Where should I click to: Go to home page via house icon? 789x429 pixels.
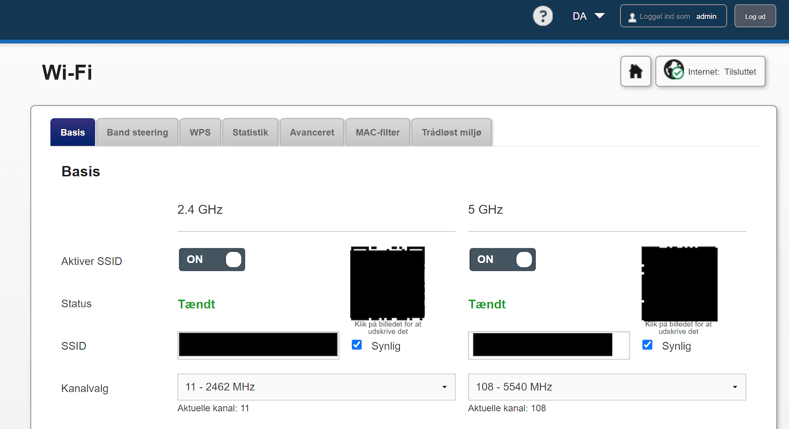pos(635,71)
